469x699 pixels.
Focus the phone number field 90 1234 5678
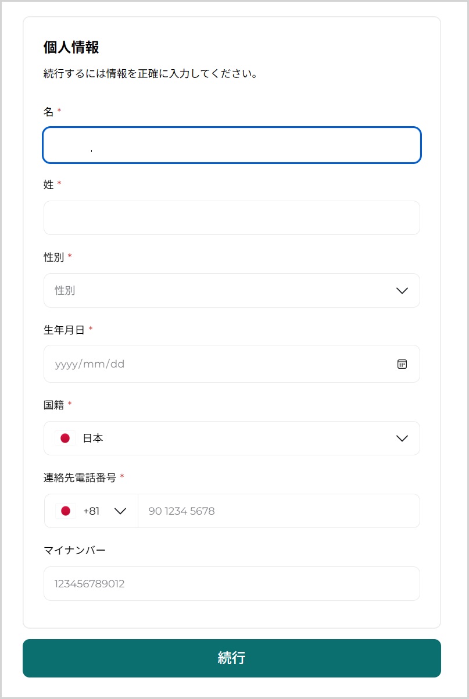click(x=278, y=511)
